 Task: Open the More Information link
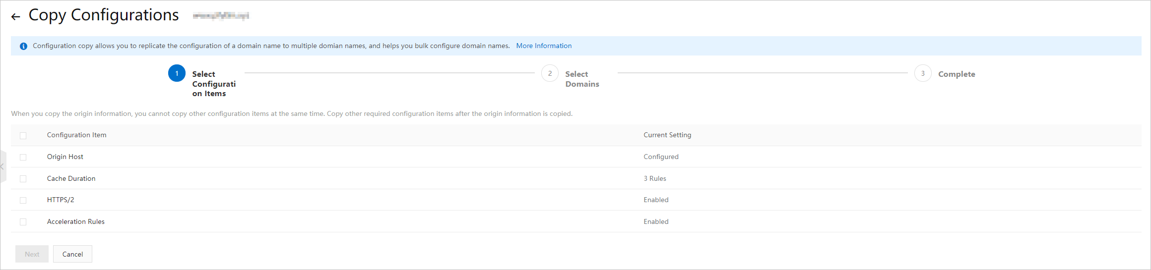click(x=544, y=46)
